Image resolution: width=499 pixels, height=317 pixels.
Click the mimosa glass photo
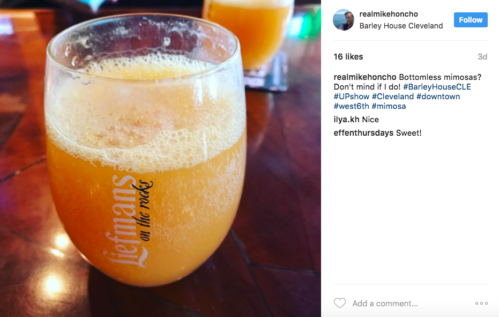[x=160, y=158]
